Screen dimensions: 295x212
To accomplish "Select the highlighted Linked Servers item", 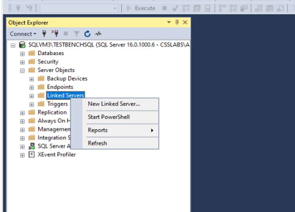I will point(65,95).
